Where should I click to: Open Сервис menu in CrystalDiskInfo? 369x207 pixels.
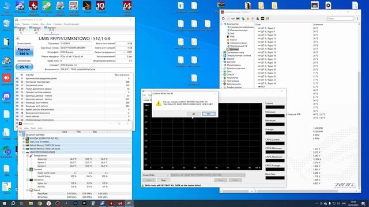pos(35,24)
